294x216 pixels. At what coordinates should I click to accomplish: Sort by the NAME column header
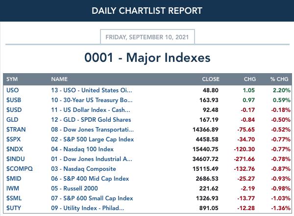click(x=59, y=79)
